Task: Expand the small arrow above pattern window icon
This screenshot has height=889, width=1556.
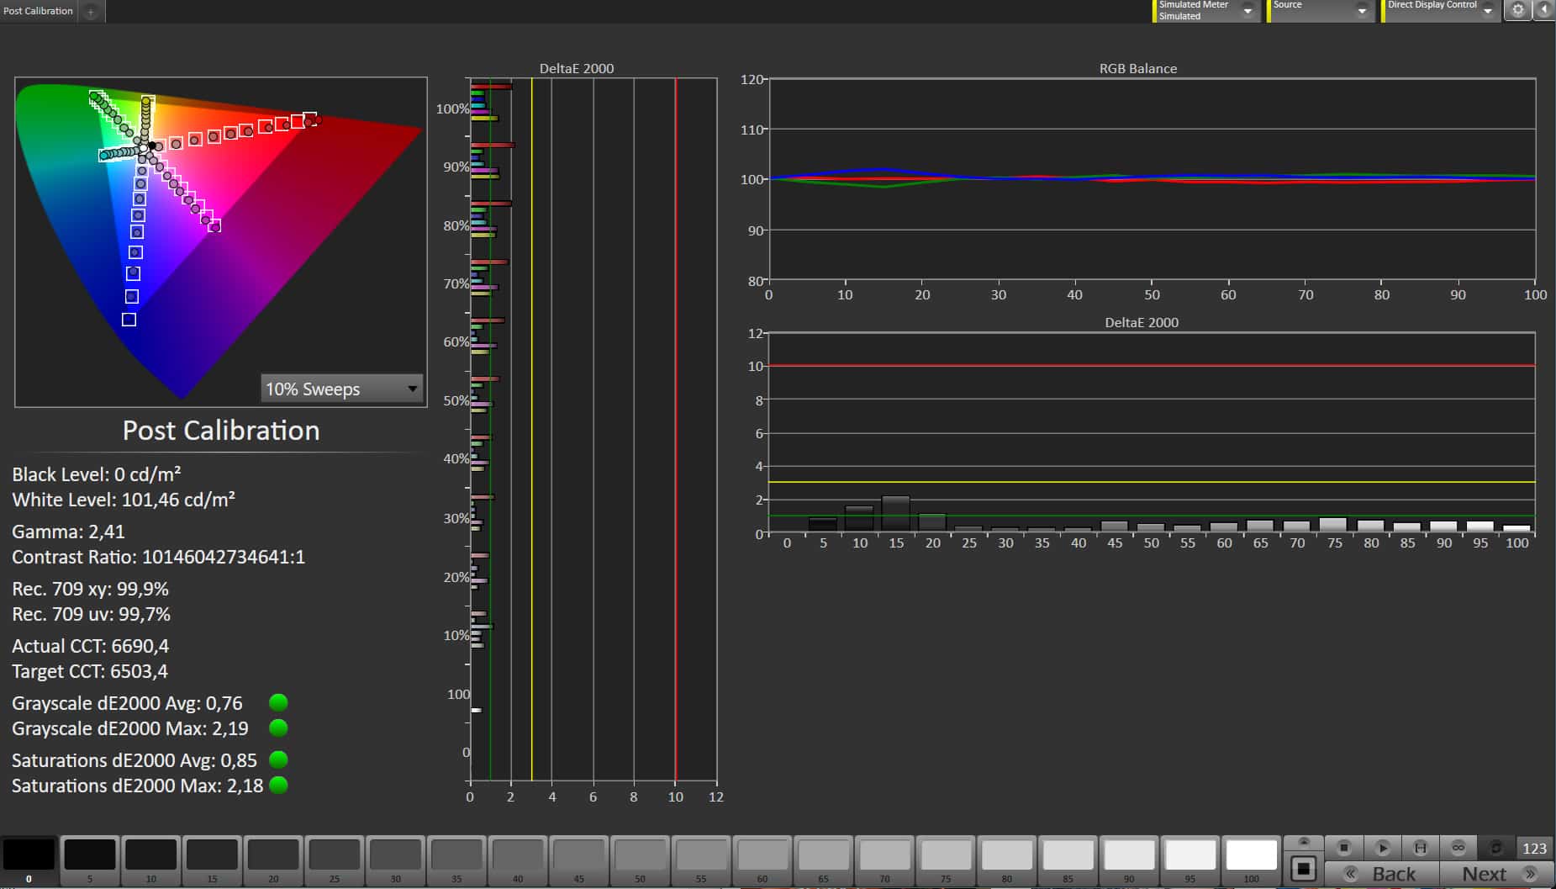Action: [x=1304, y=842]
